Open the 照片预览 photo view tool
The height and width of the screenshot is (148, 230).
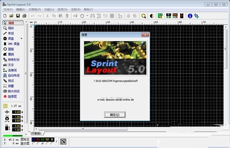pos(11,91)
